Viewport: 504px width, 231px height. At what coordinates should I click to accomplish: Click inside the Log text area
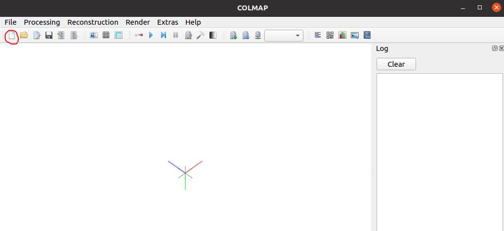coord(439,148)
